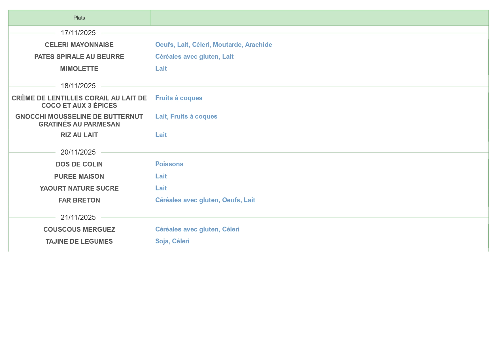Click the 'Poissons' allergen link
Screen dimensions: 497x352
coord(169,164)
